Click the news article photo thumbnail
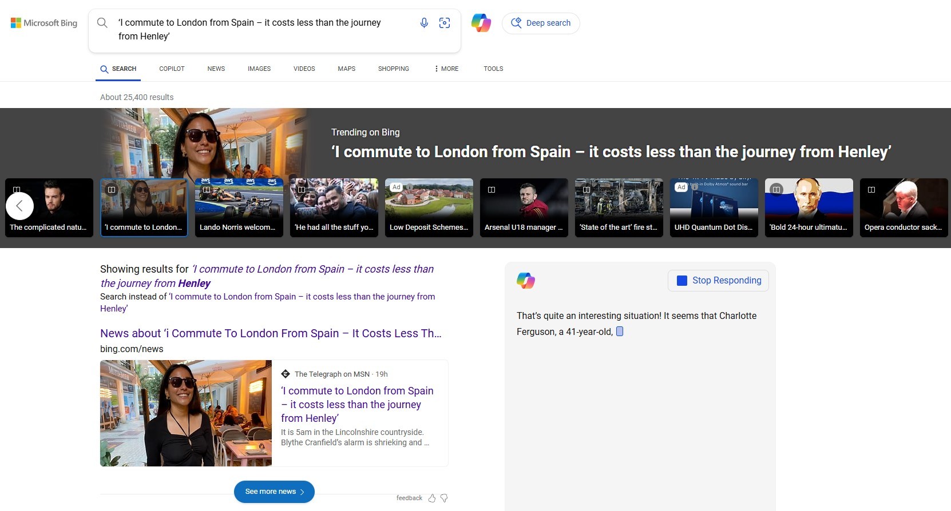Screen dimensions: 951x511 (186, 413)
